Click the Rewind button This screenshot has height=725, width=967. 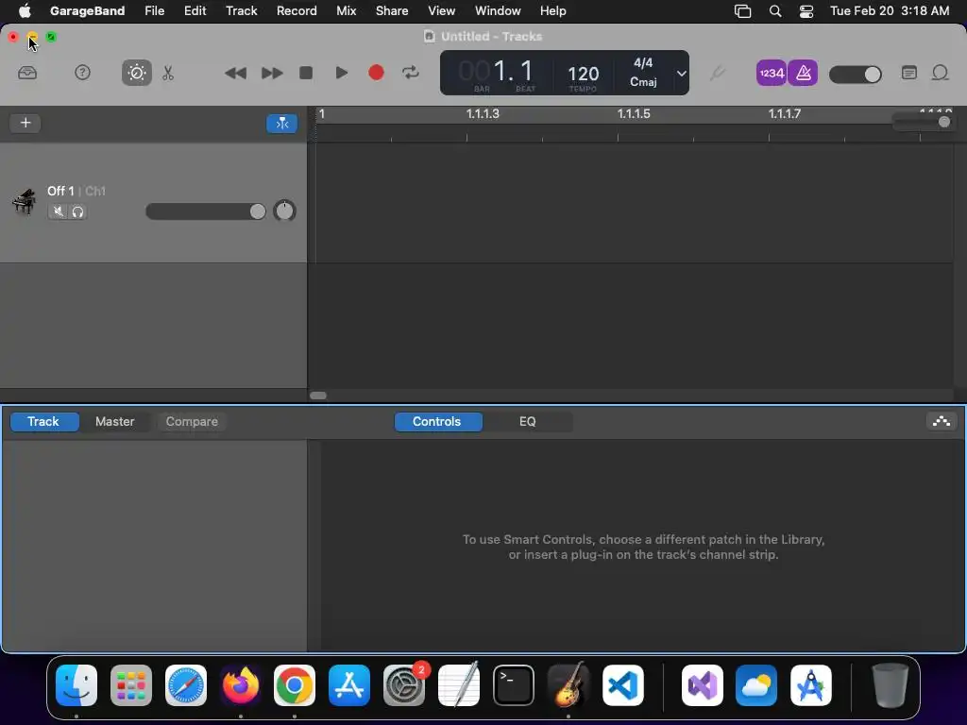tap(235, 73)
